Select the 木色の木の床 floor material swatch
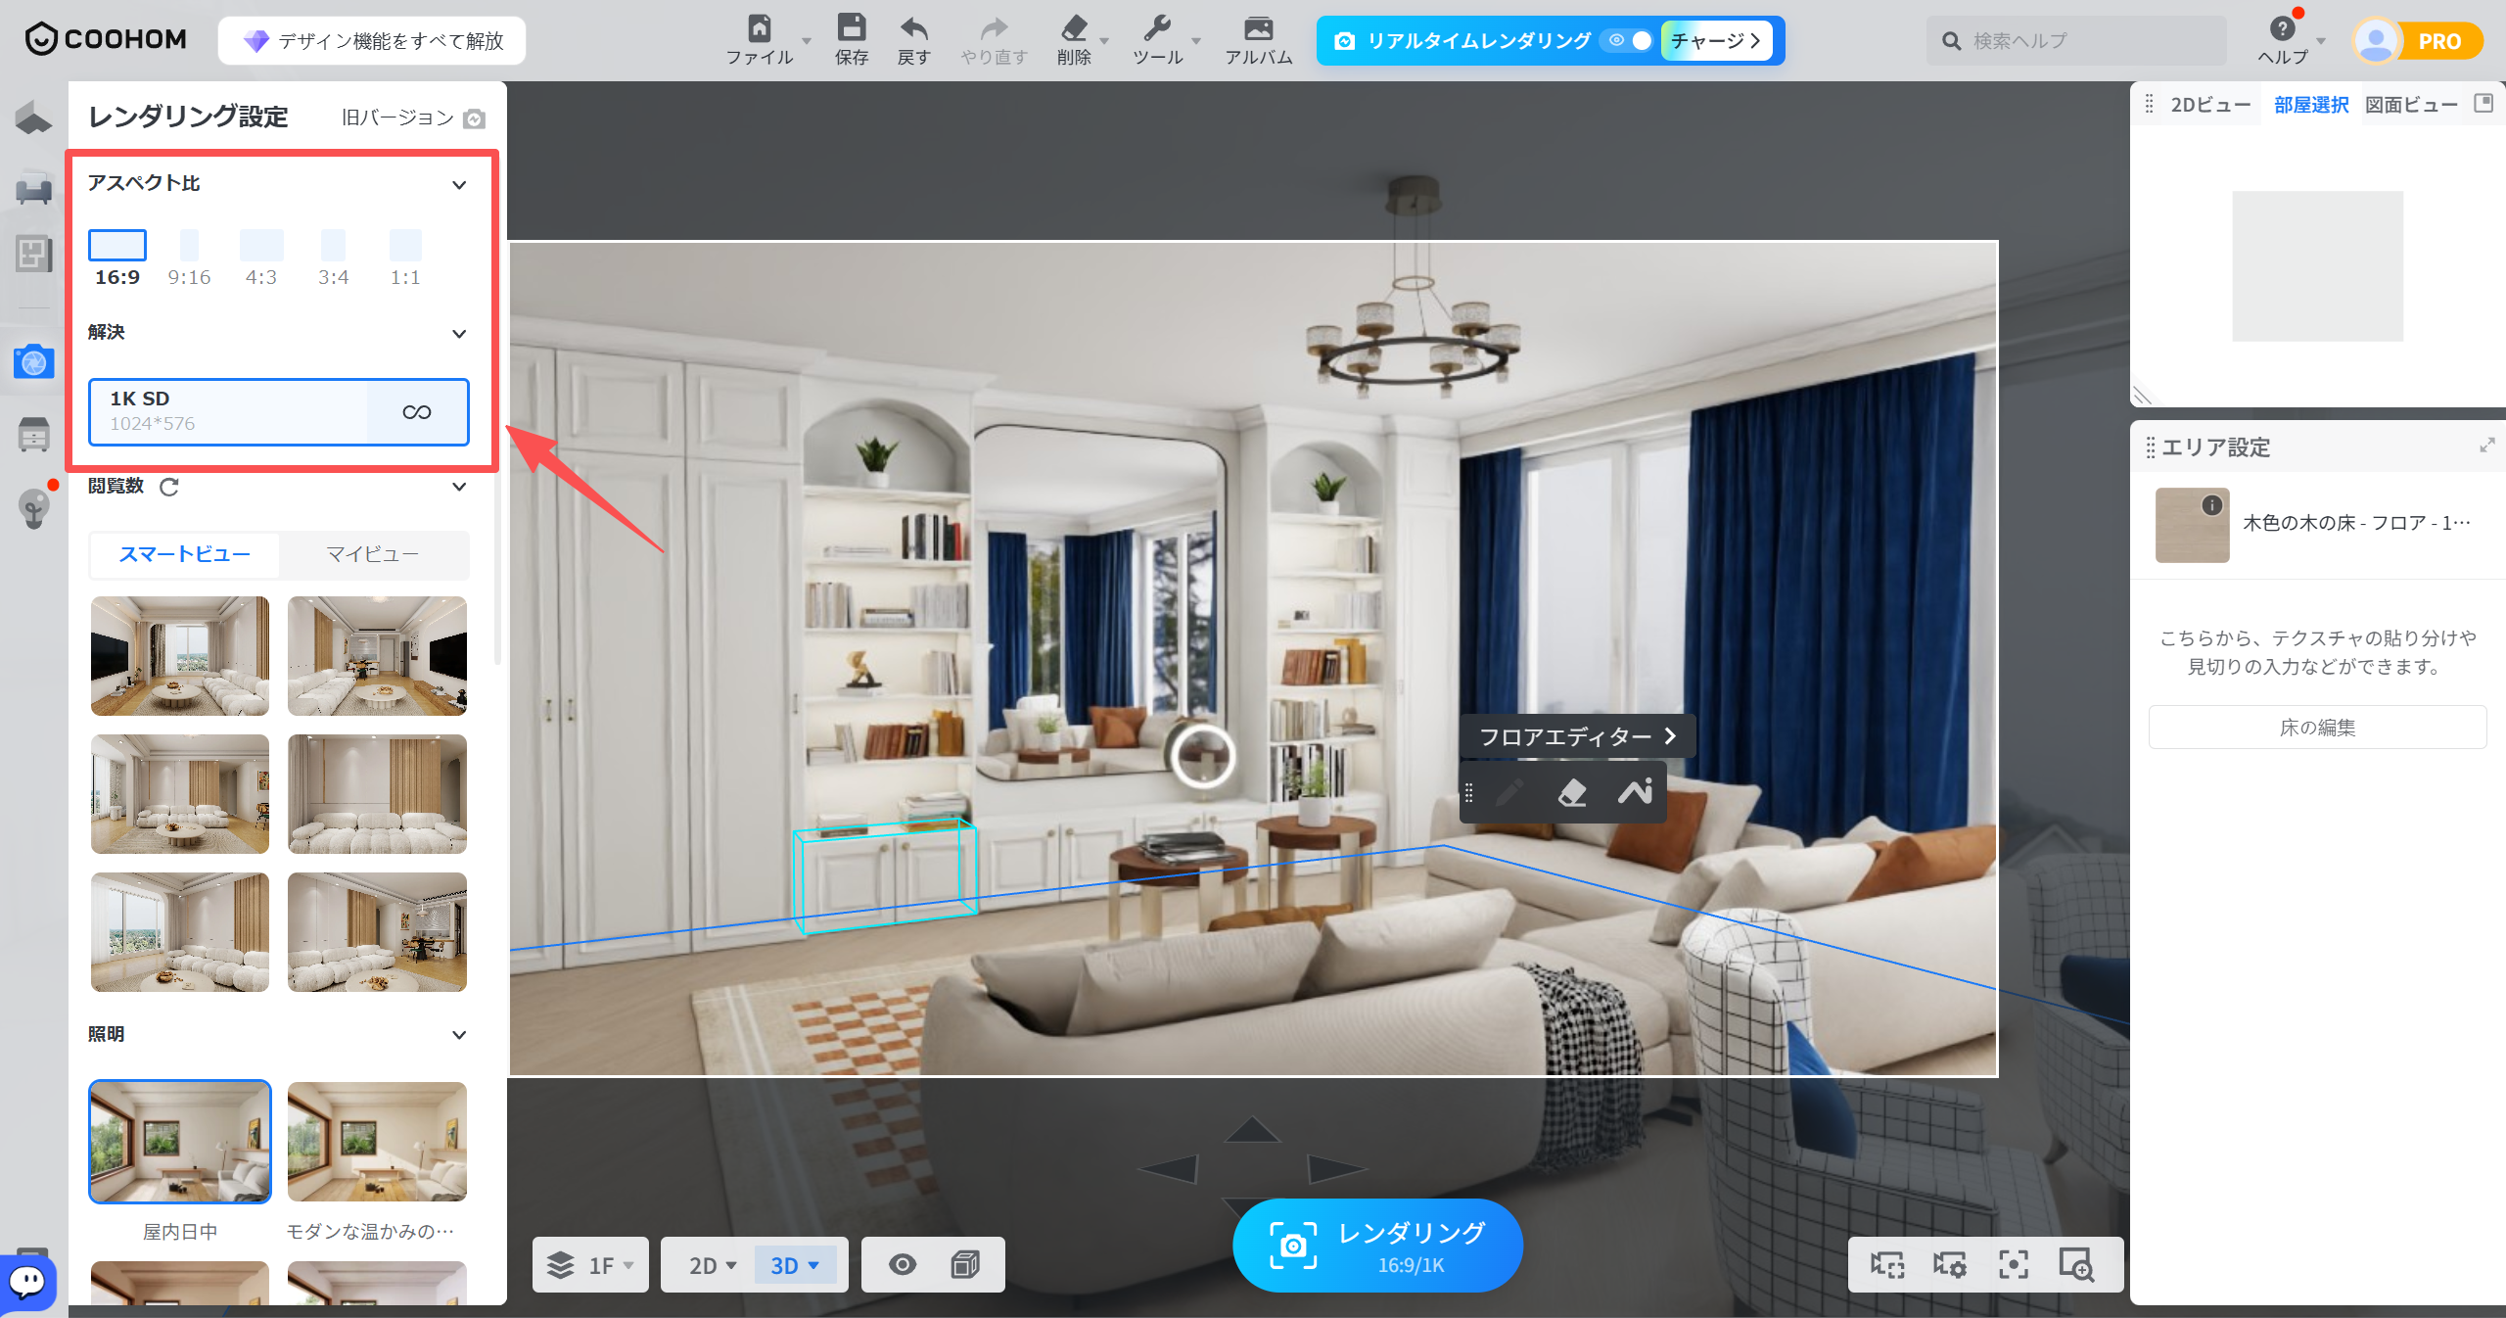 tap(2192, 525)
